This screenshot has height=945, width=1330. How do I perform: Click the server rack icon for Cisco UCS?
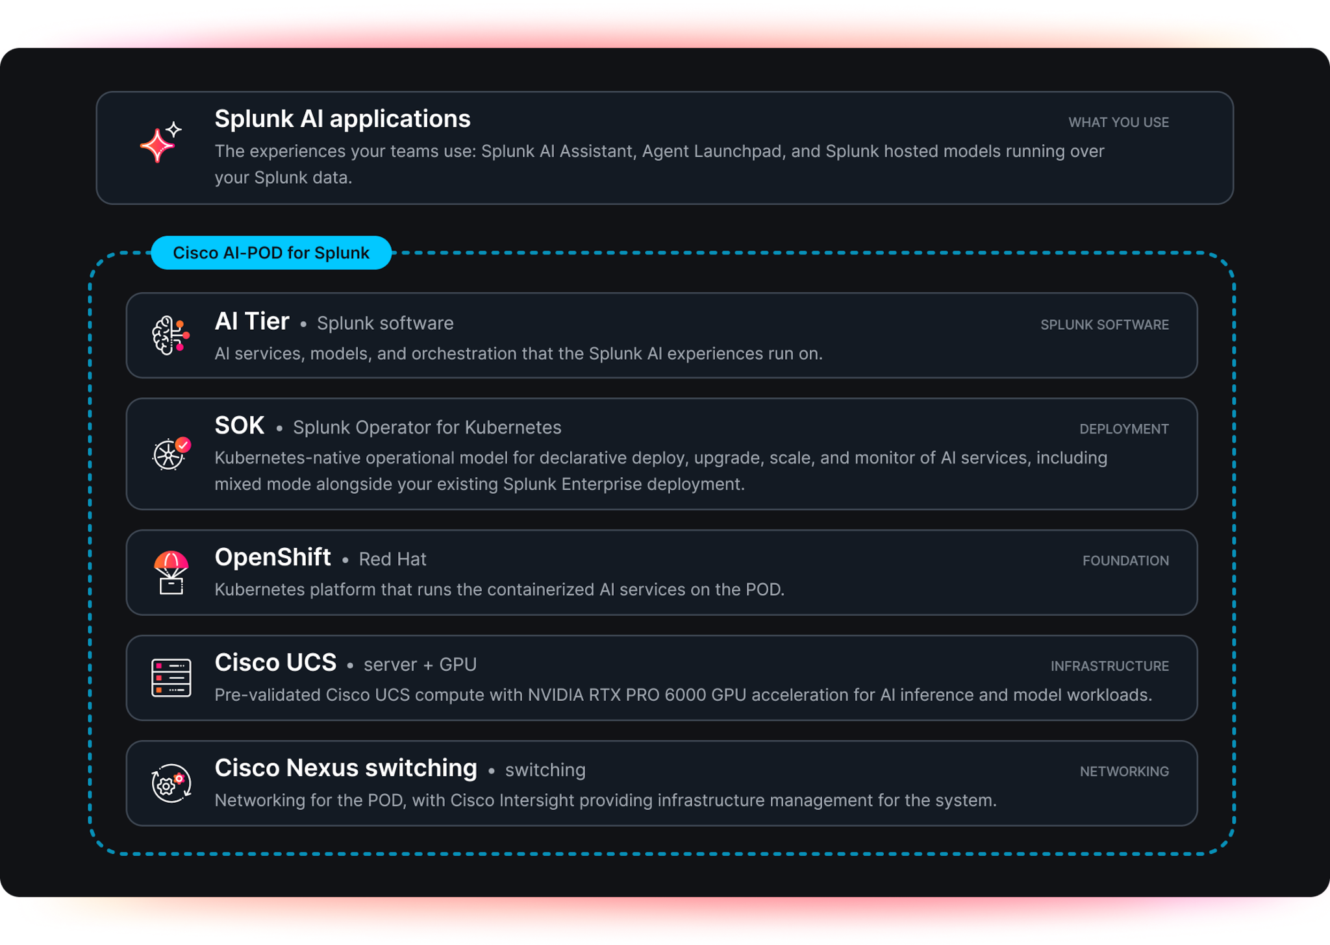pos(171,678)
